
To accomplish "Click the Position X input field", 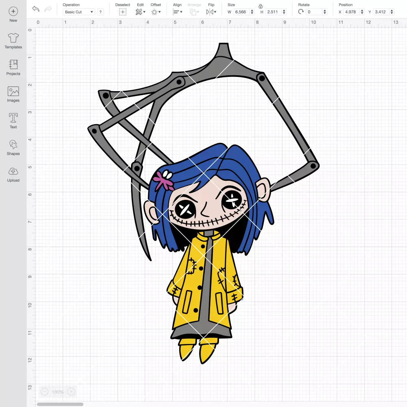I will point(352,12).
